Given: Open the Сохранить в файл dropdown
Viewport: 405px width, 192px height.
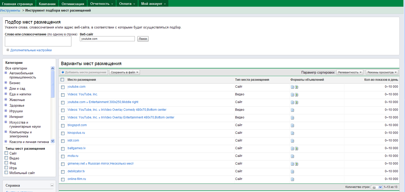Looking at the screenshot, I should coord(125,72).
